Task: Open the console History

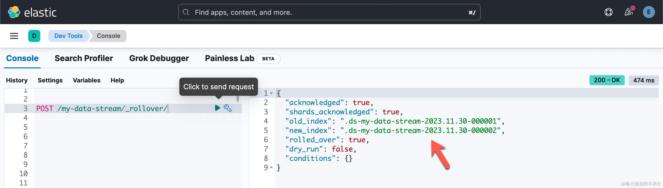Action: point(17,80)
